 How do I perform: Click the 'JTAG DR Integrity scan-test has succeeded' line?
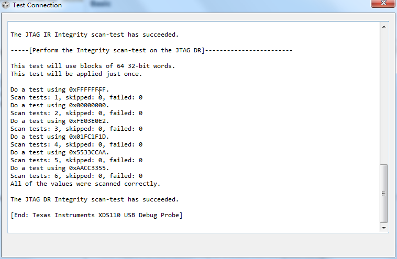[94, 199]
